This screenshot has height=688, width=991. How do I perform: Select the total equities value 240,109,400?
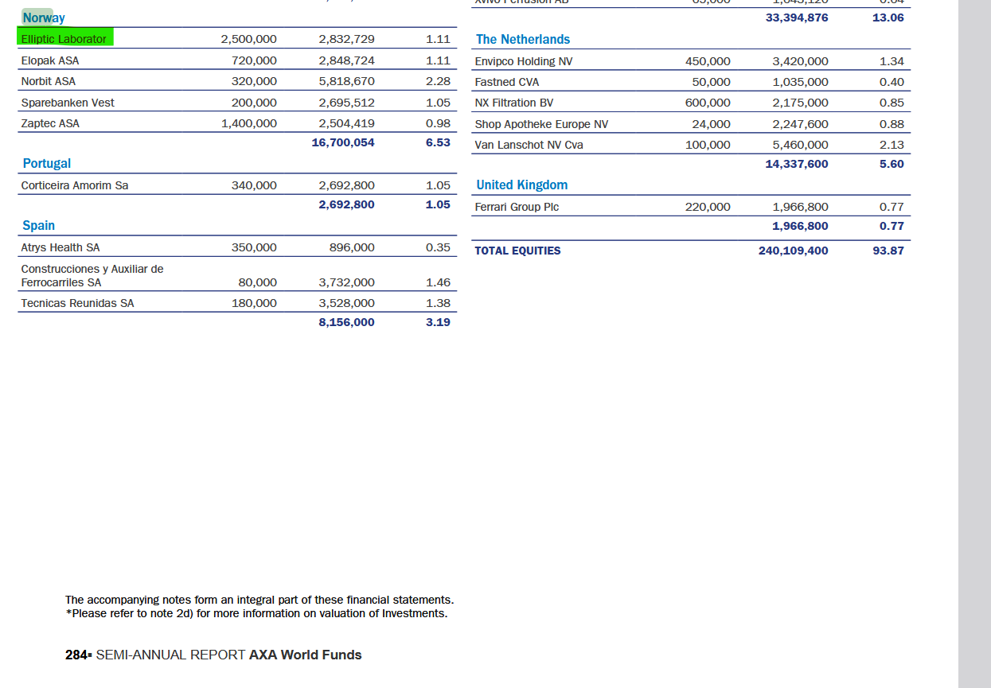point(792,251)
